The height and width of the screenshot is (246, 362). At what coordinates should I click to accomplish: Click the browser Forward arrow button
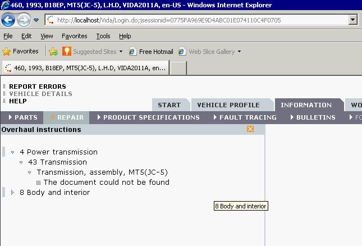coord(24,20)
